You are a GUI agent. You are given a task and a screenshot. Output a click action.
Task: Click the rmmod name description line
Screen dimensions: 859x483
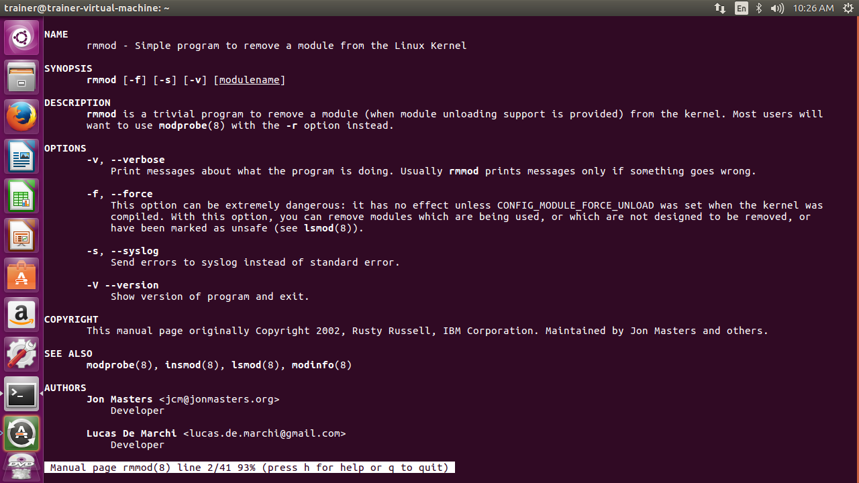point(276,46)
